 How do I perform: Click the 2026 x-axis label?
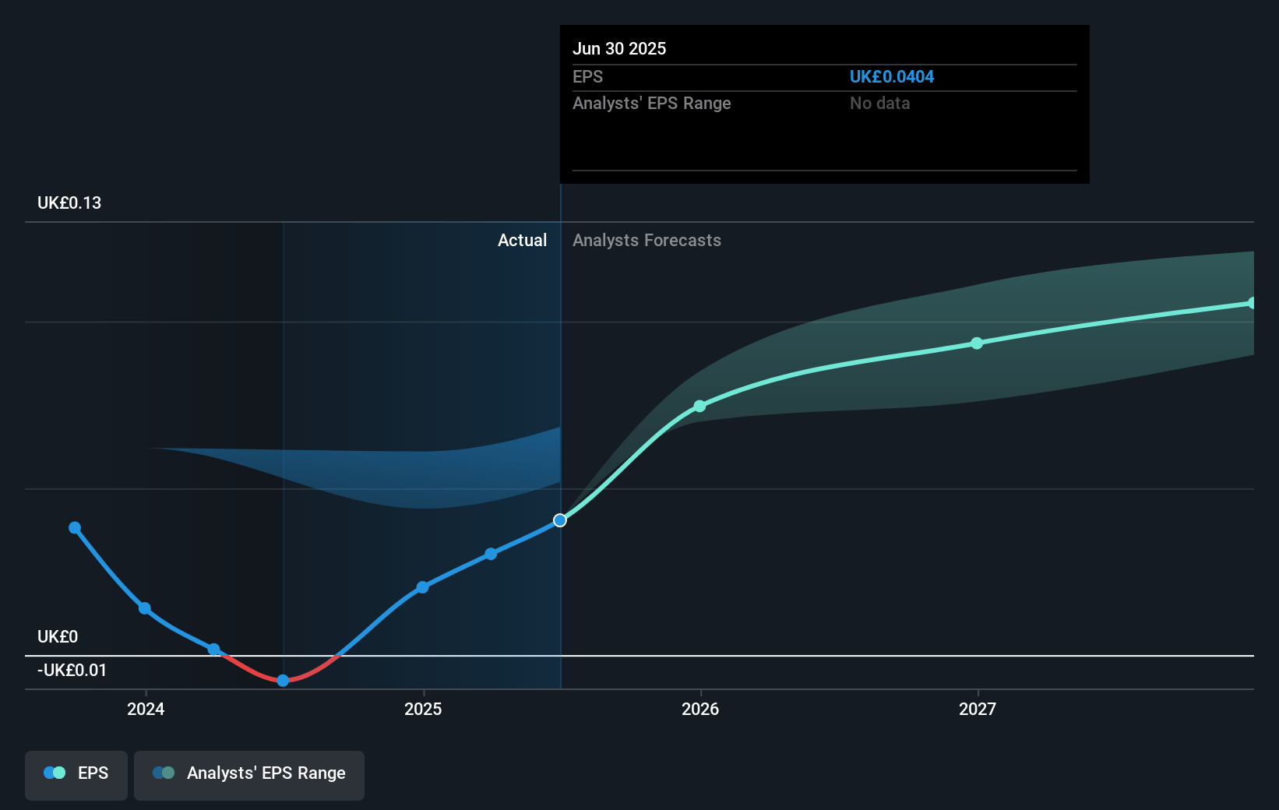click(700, 709)
